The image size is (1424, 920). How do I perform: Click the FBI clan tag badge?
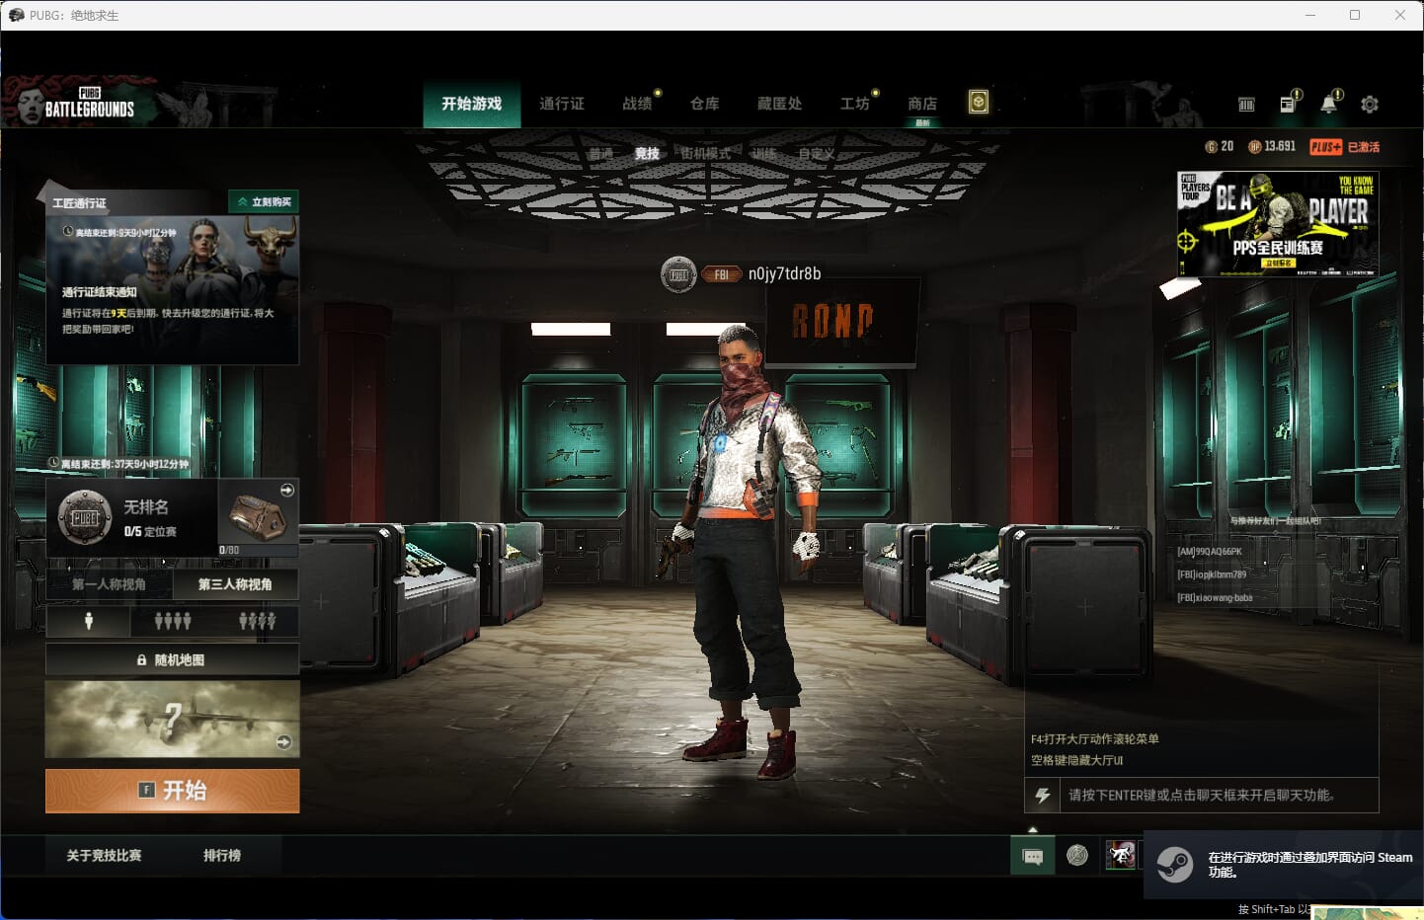(721, 274)
